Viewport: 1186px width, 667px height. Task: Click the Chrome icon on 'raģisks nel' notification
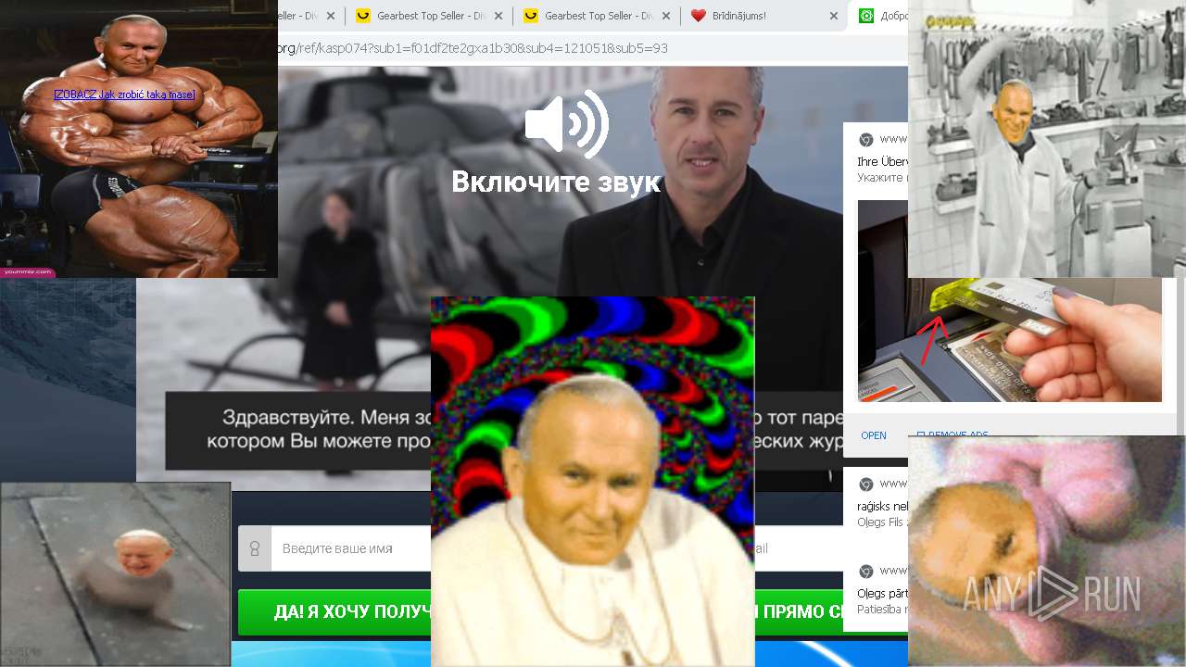click(866, 484)
